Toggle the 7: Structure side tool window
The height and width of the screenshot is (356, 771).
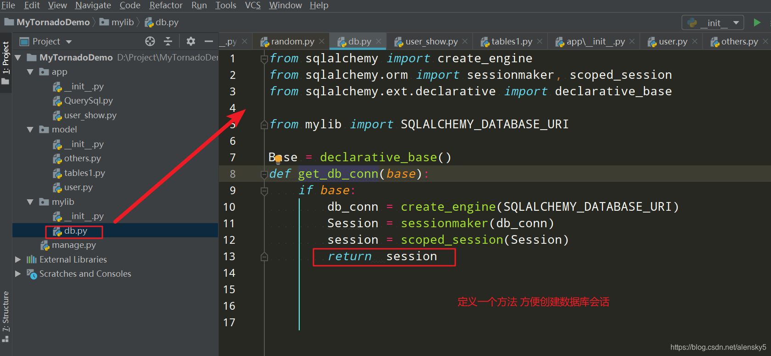6,317
